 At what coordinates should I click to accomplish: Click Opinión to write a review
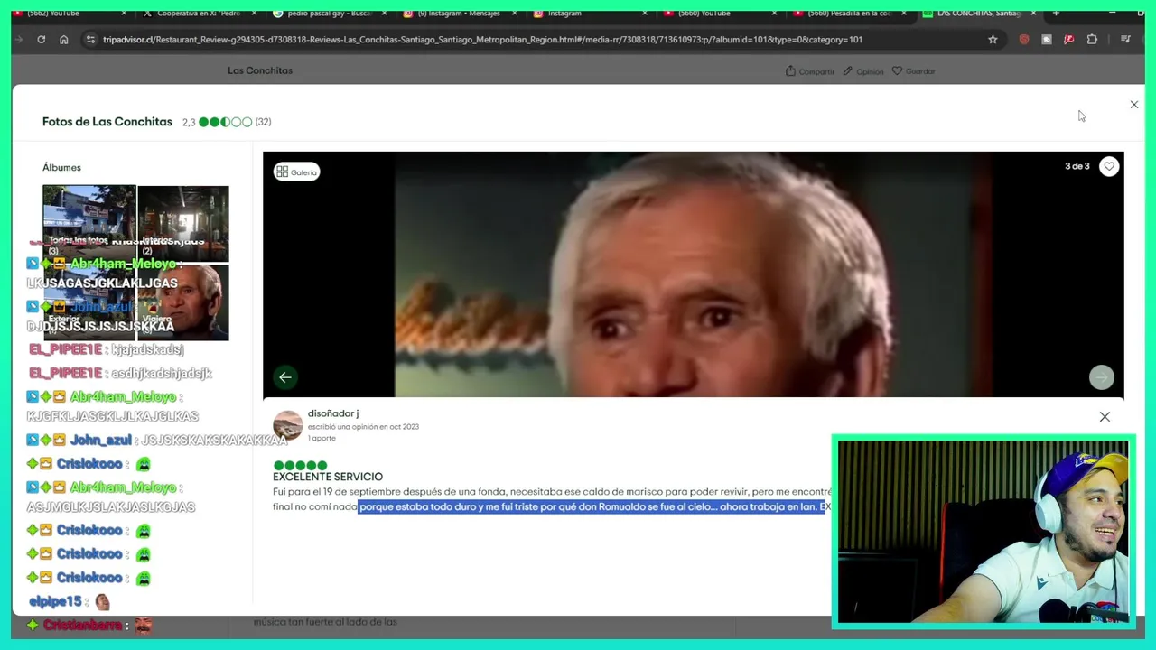[863, 71]
